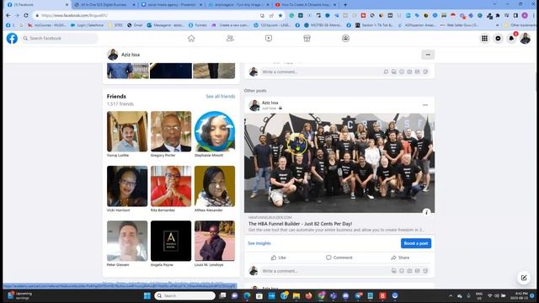Viewport: 539px width, 303px height.
Task: Open Microsoft Edge from the taskbar
Action: coord(247,295)
